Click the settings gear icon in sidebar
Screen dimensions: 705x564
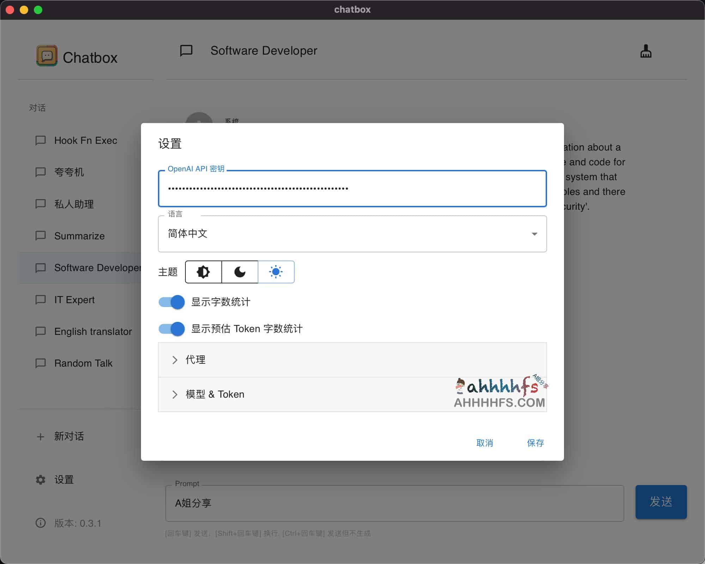point(40,480)
